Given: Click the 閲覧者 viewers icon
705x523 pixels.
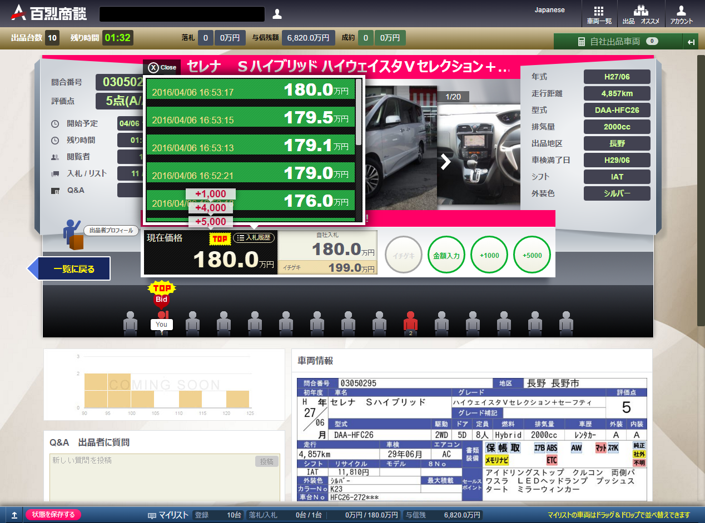Looking at the screenshot, I should [54, 157].
